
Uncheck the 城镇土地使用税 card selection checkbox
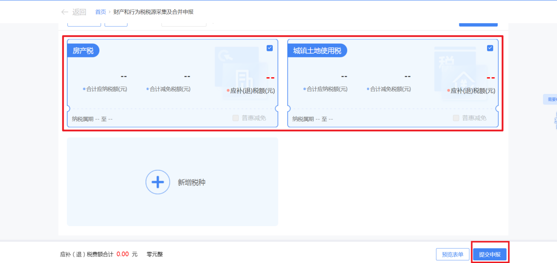click(490, 48)
